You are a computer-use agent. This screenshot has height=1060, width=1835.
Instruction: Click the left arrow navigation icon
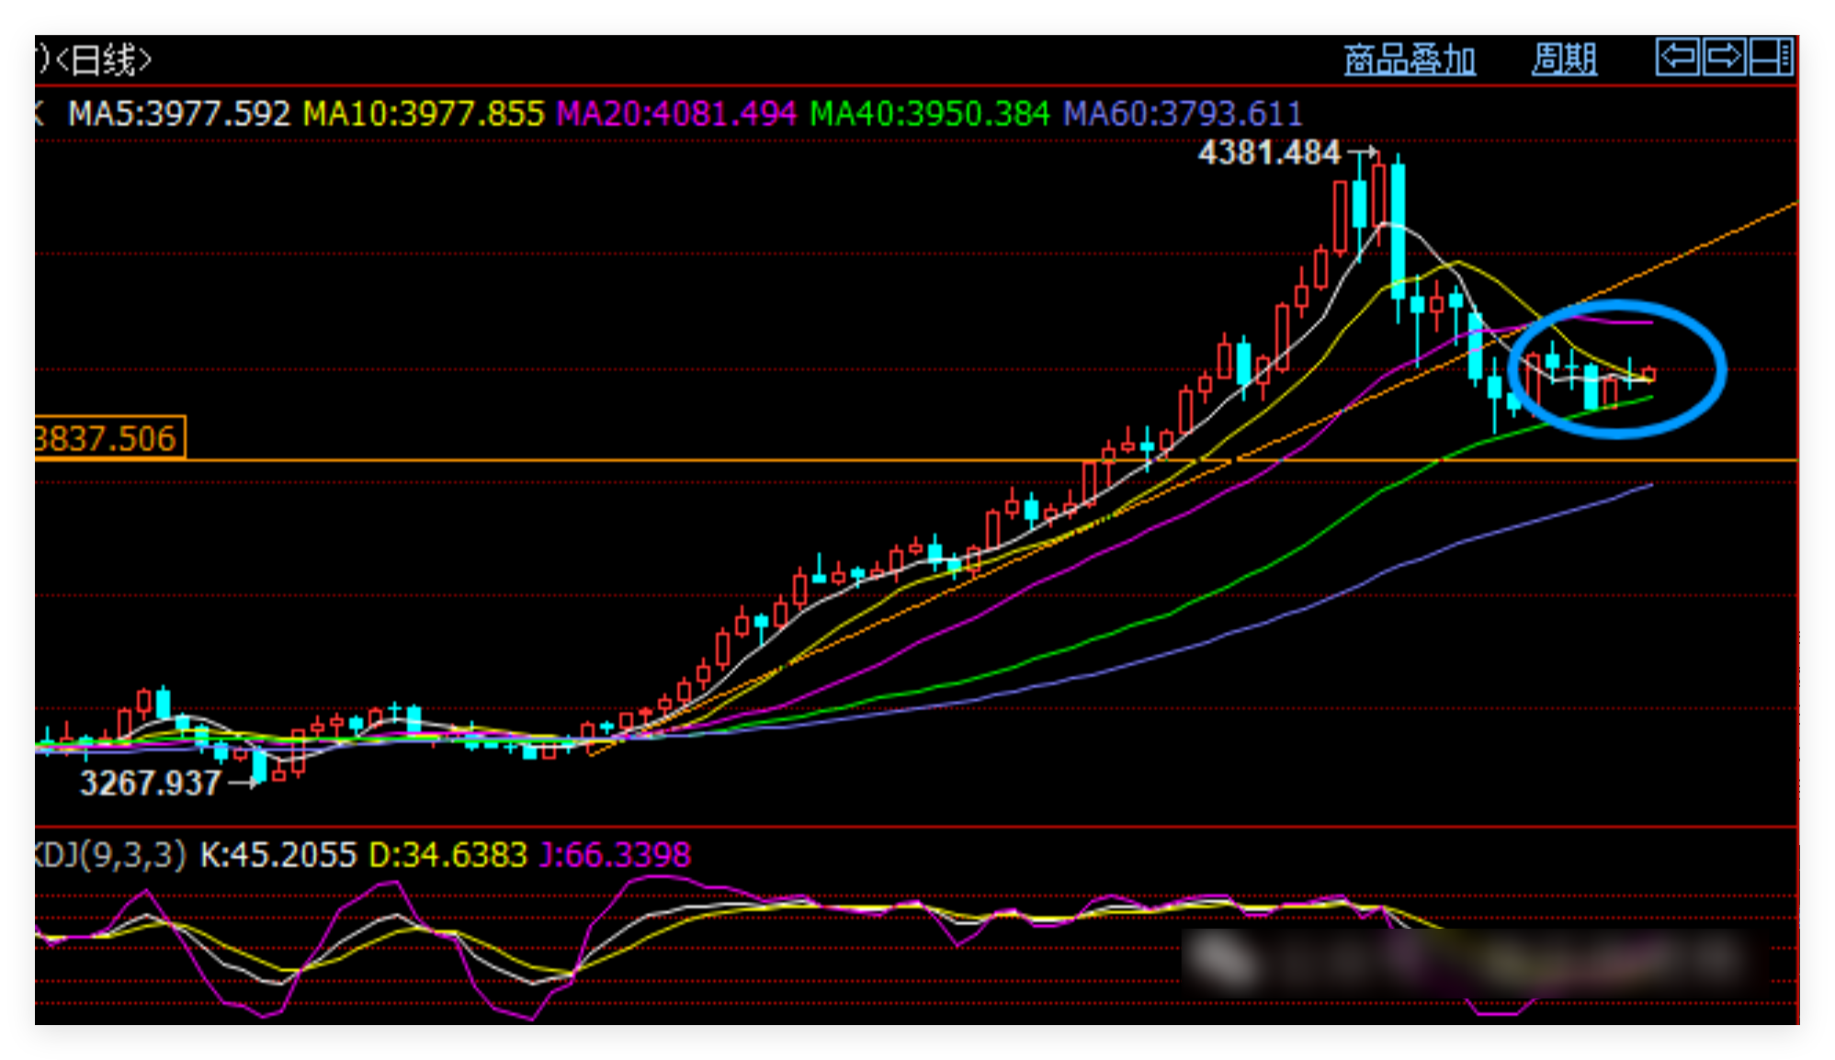point(1677,57)
